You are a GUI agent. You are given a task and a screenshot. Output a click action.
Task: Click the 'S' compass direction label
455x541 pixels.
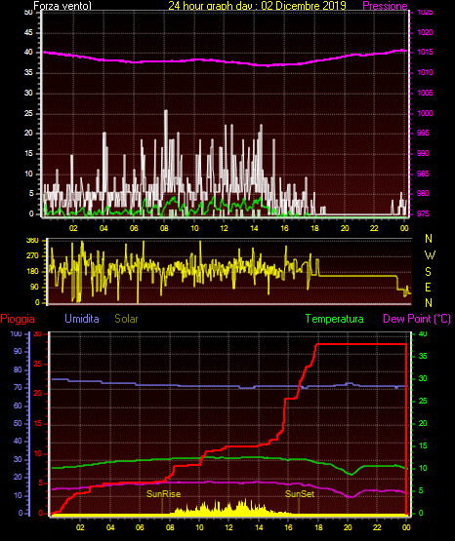(428, 272)
